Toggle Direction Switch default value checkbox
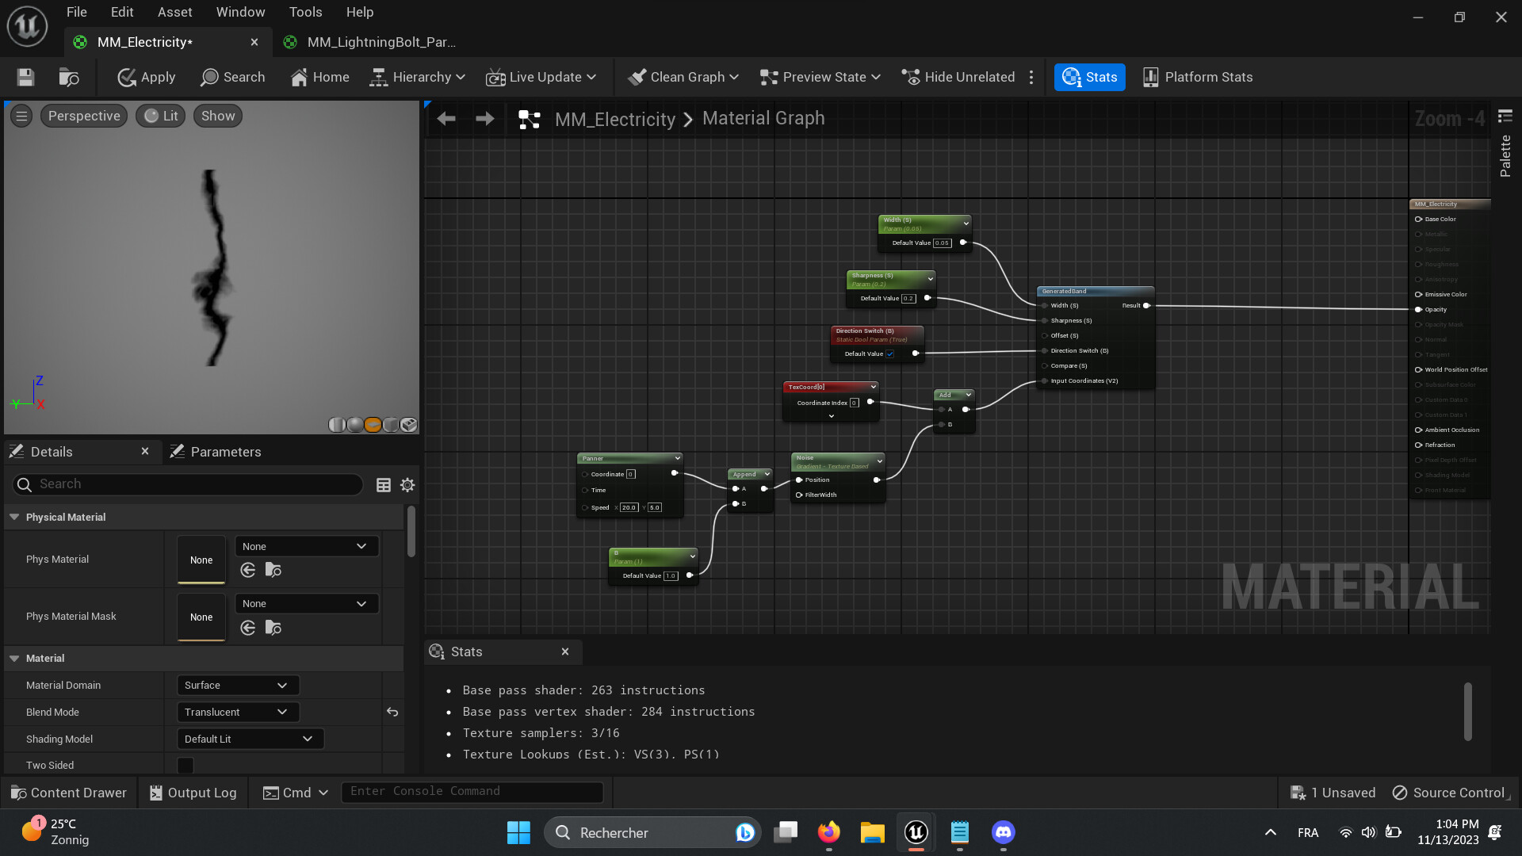This screenshot has width=1522, height=856. (x=889, y=354)
